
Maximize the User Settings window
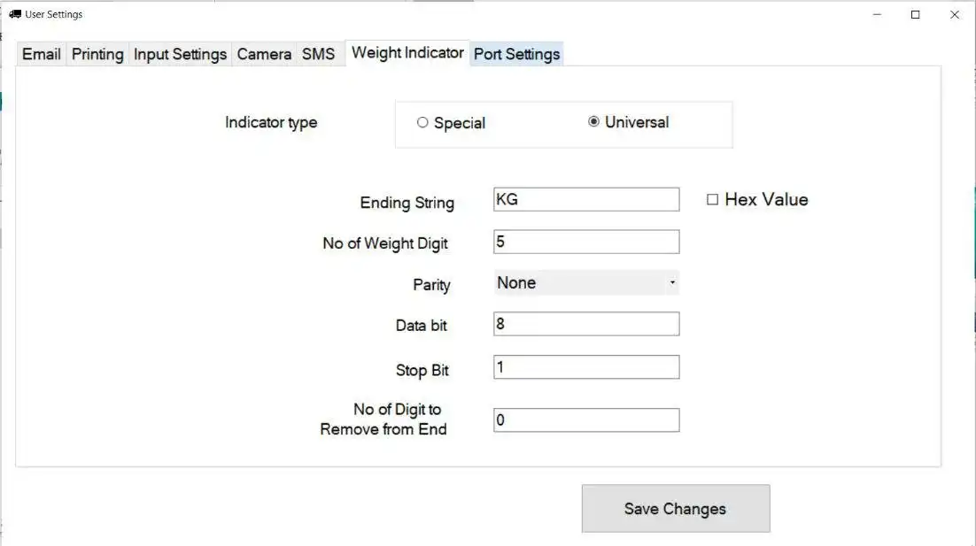tap(916, 14)
